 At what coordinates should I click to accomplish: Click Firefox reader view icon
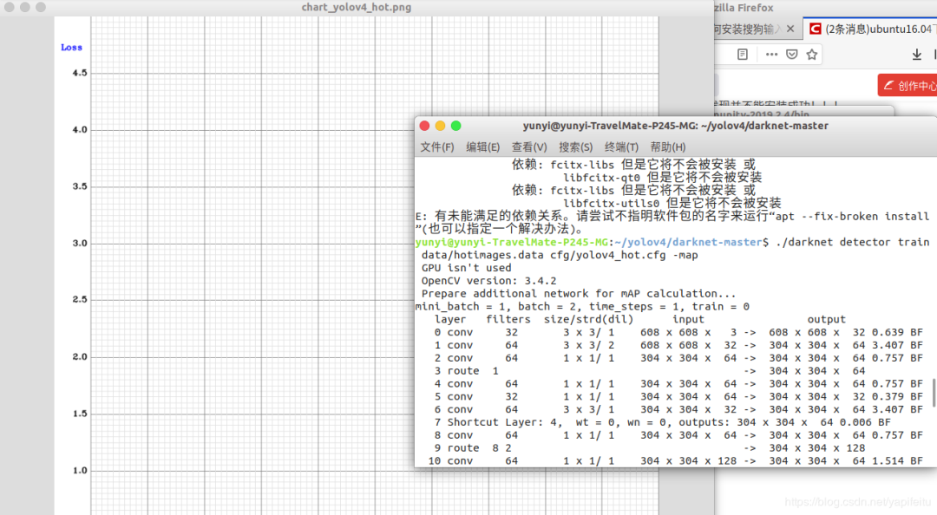(743, 54)
